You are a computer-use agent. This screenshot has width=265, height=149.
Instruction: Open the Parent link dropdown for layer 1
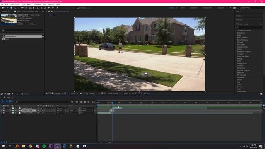click(x=87, y=108)
